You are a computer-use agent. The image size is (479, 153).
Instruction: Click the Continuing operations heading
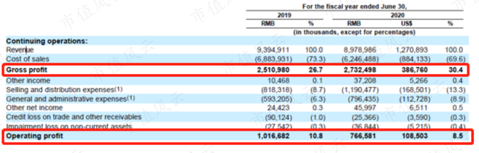point(47,41)
